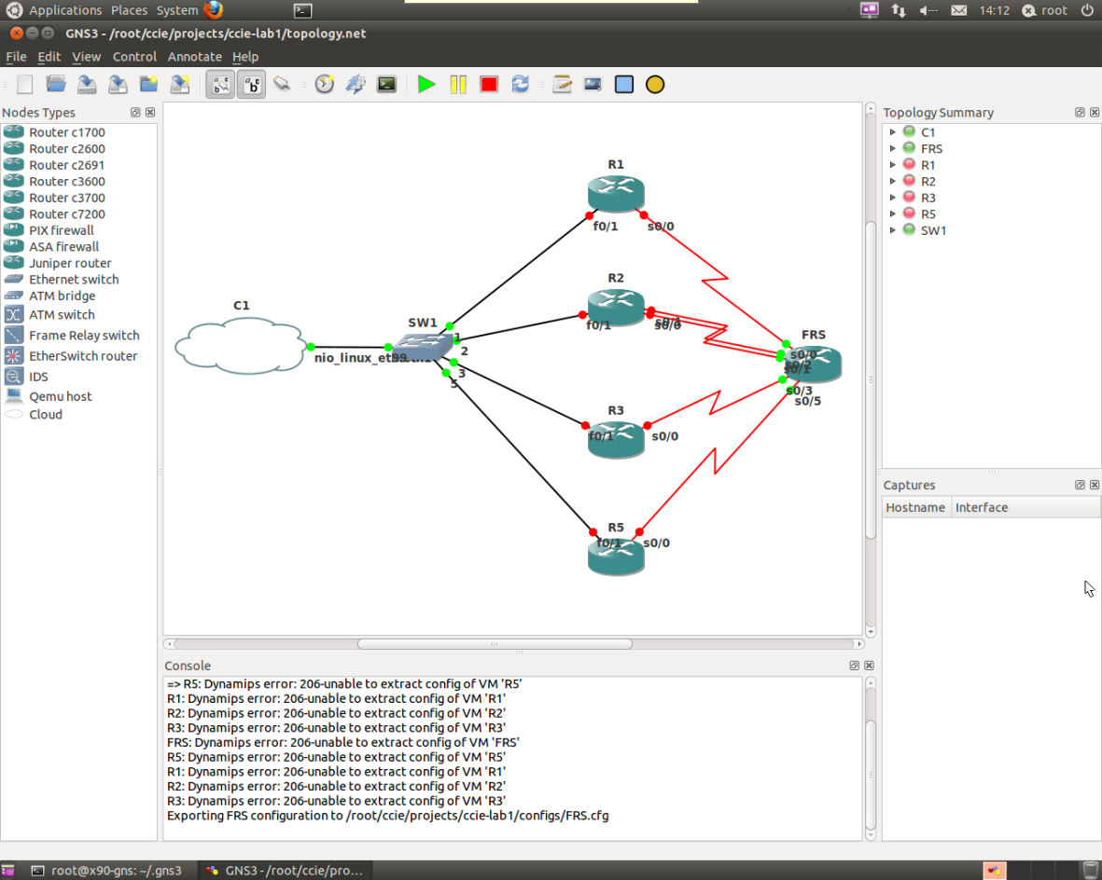The image size is (1102, 880).
Task: Start all devices with green play
Action: click(x=425, y=84)
